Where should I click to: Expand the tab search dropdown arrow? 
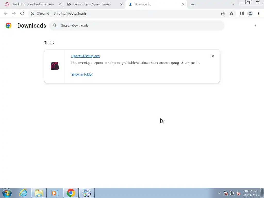tap(233, 5)
